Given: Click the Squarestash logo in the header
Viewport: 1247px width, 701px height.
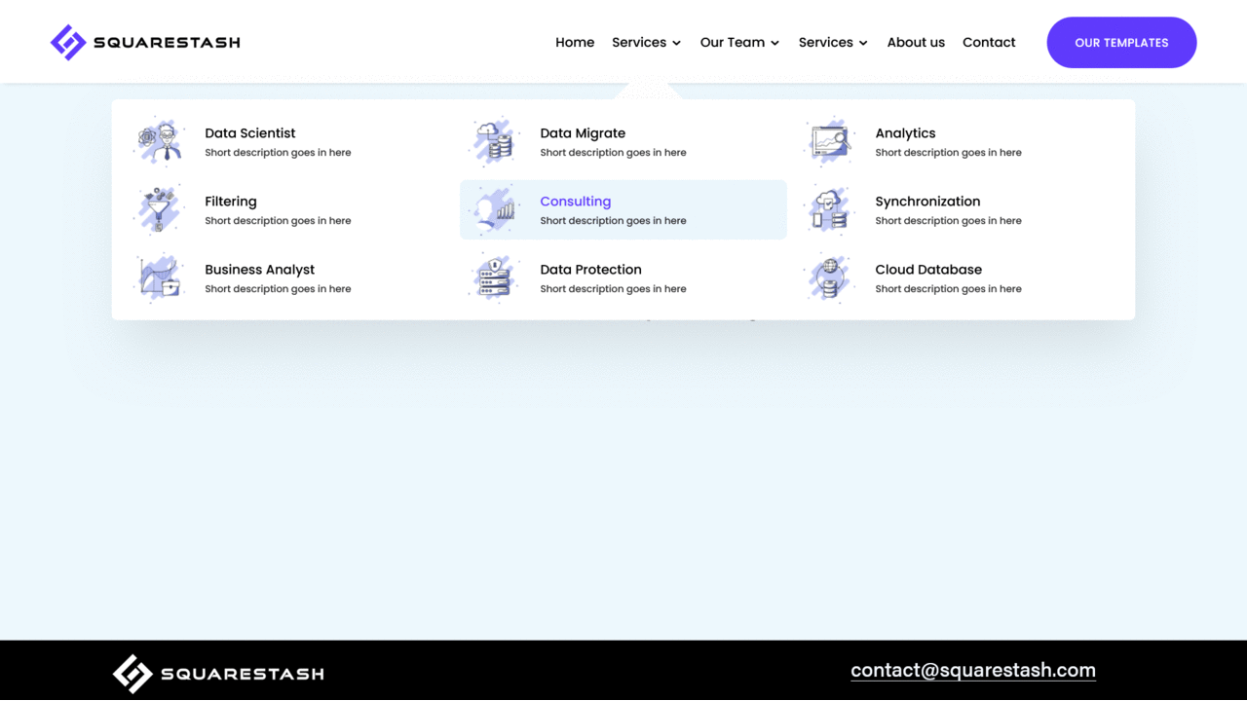Looking at the screenshot, I should click(144, 42).
